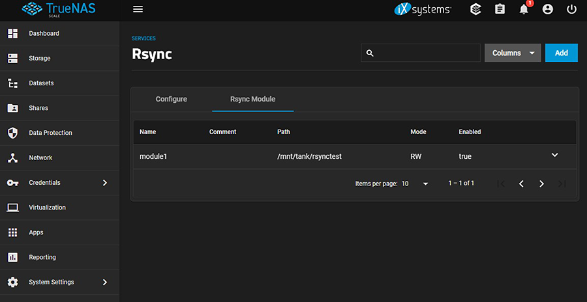Expand the module1 row chevron

[x=555, y=155]
